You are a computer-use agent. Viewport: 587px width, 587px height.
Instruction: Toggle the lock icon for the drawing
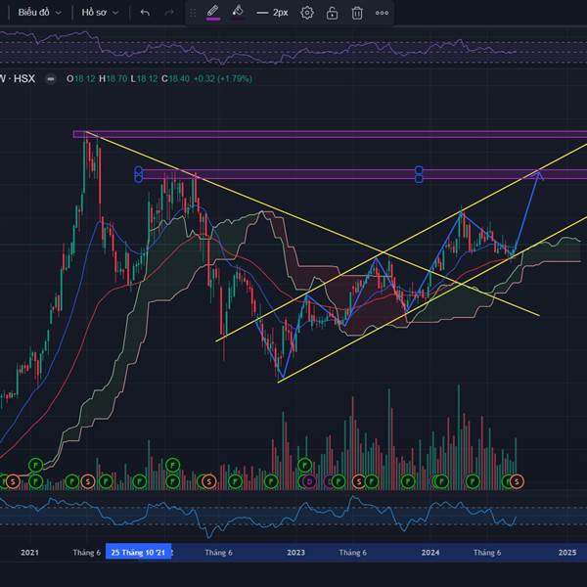[x=332, y=13]
